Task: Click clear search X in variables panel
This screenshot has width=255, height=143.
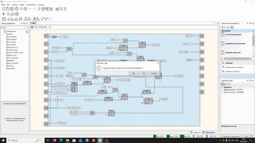Action: click(x=27, y=27)
